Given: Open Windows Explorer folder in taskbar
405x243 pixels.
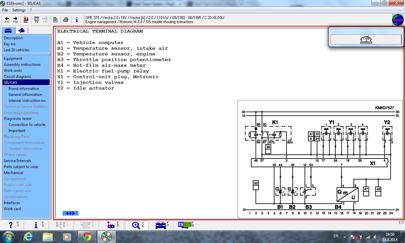Looking at the screenshot, I should coord(47,237).
